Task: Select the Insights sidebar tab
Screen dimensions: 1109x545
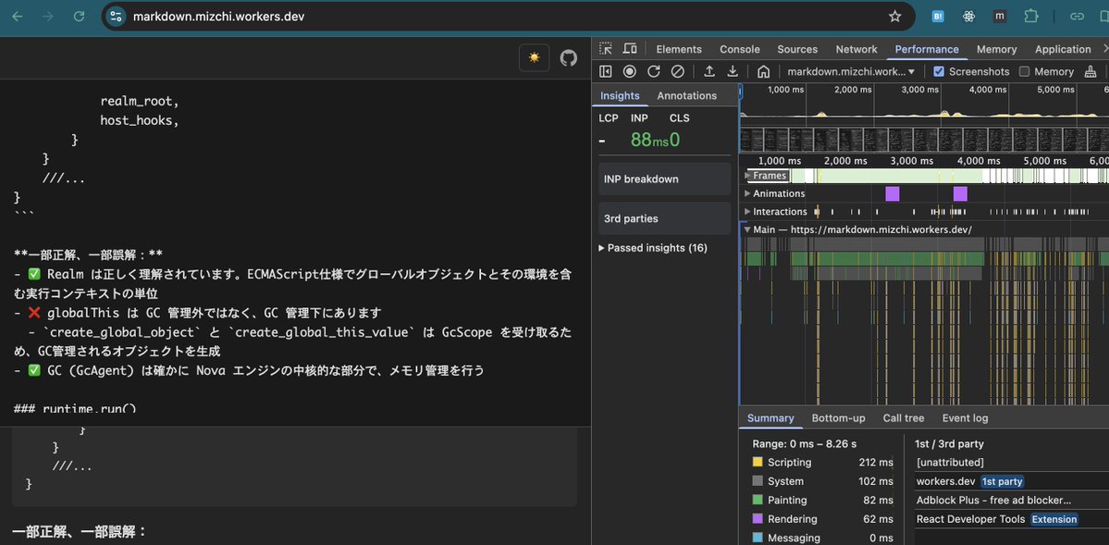Action: pos(621,95)
